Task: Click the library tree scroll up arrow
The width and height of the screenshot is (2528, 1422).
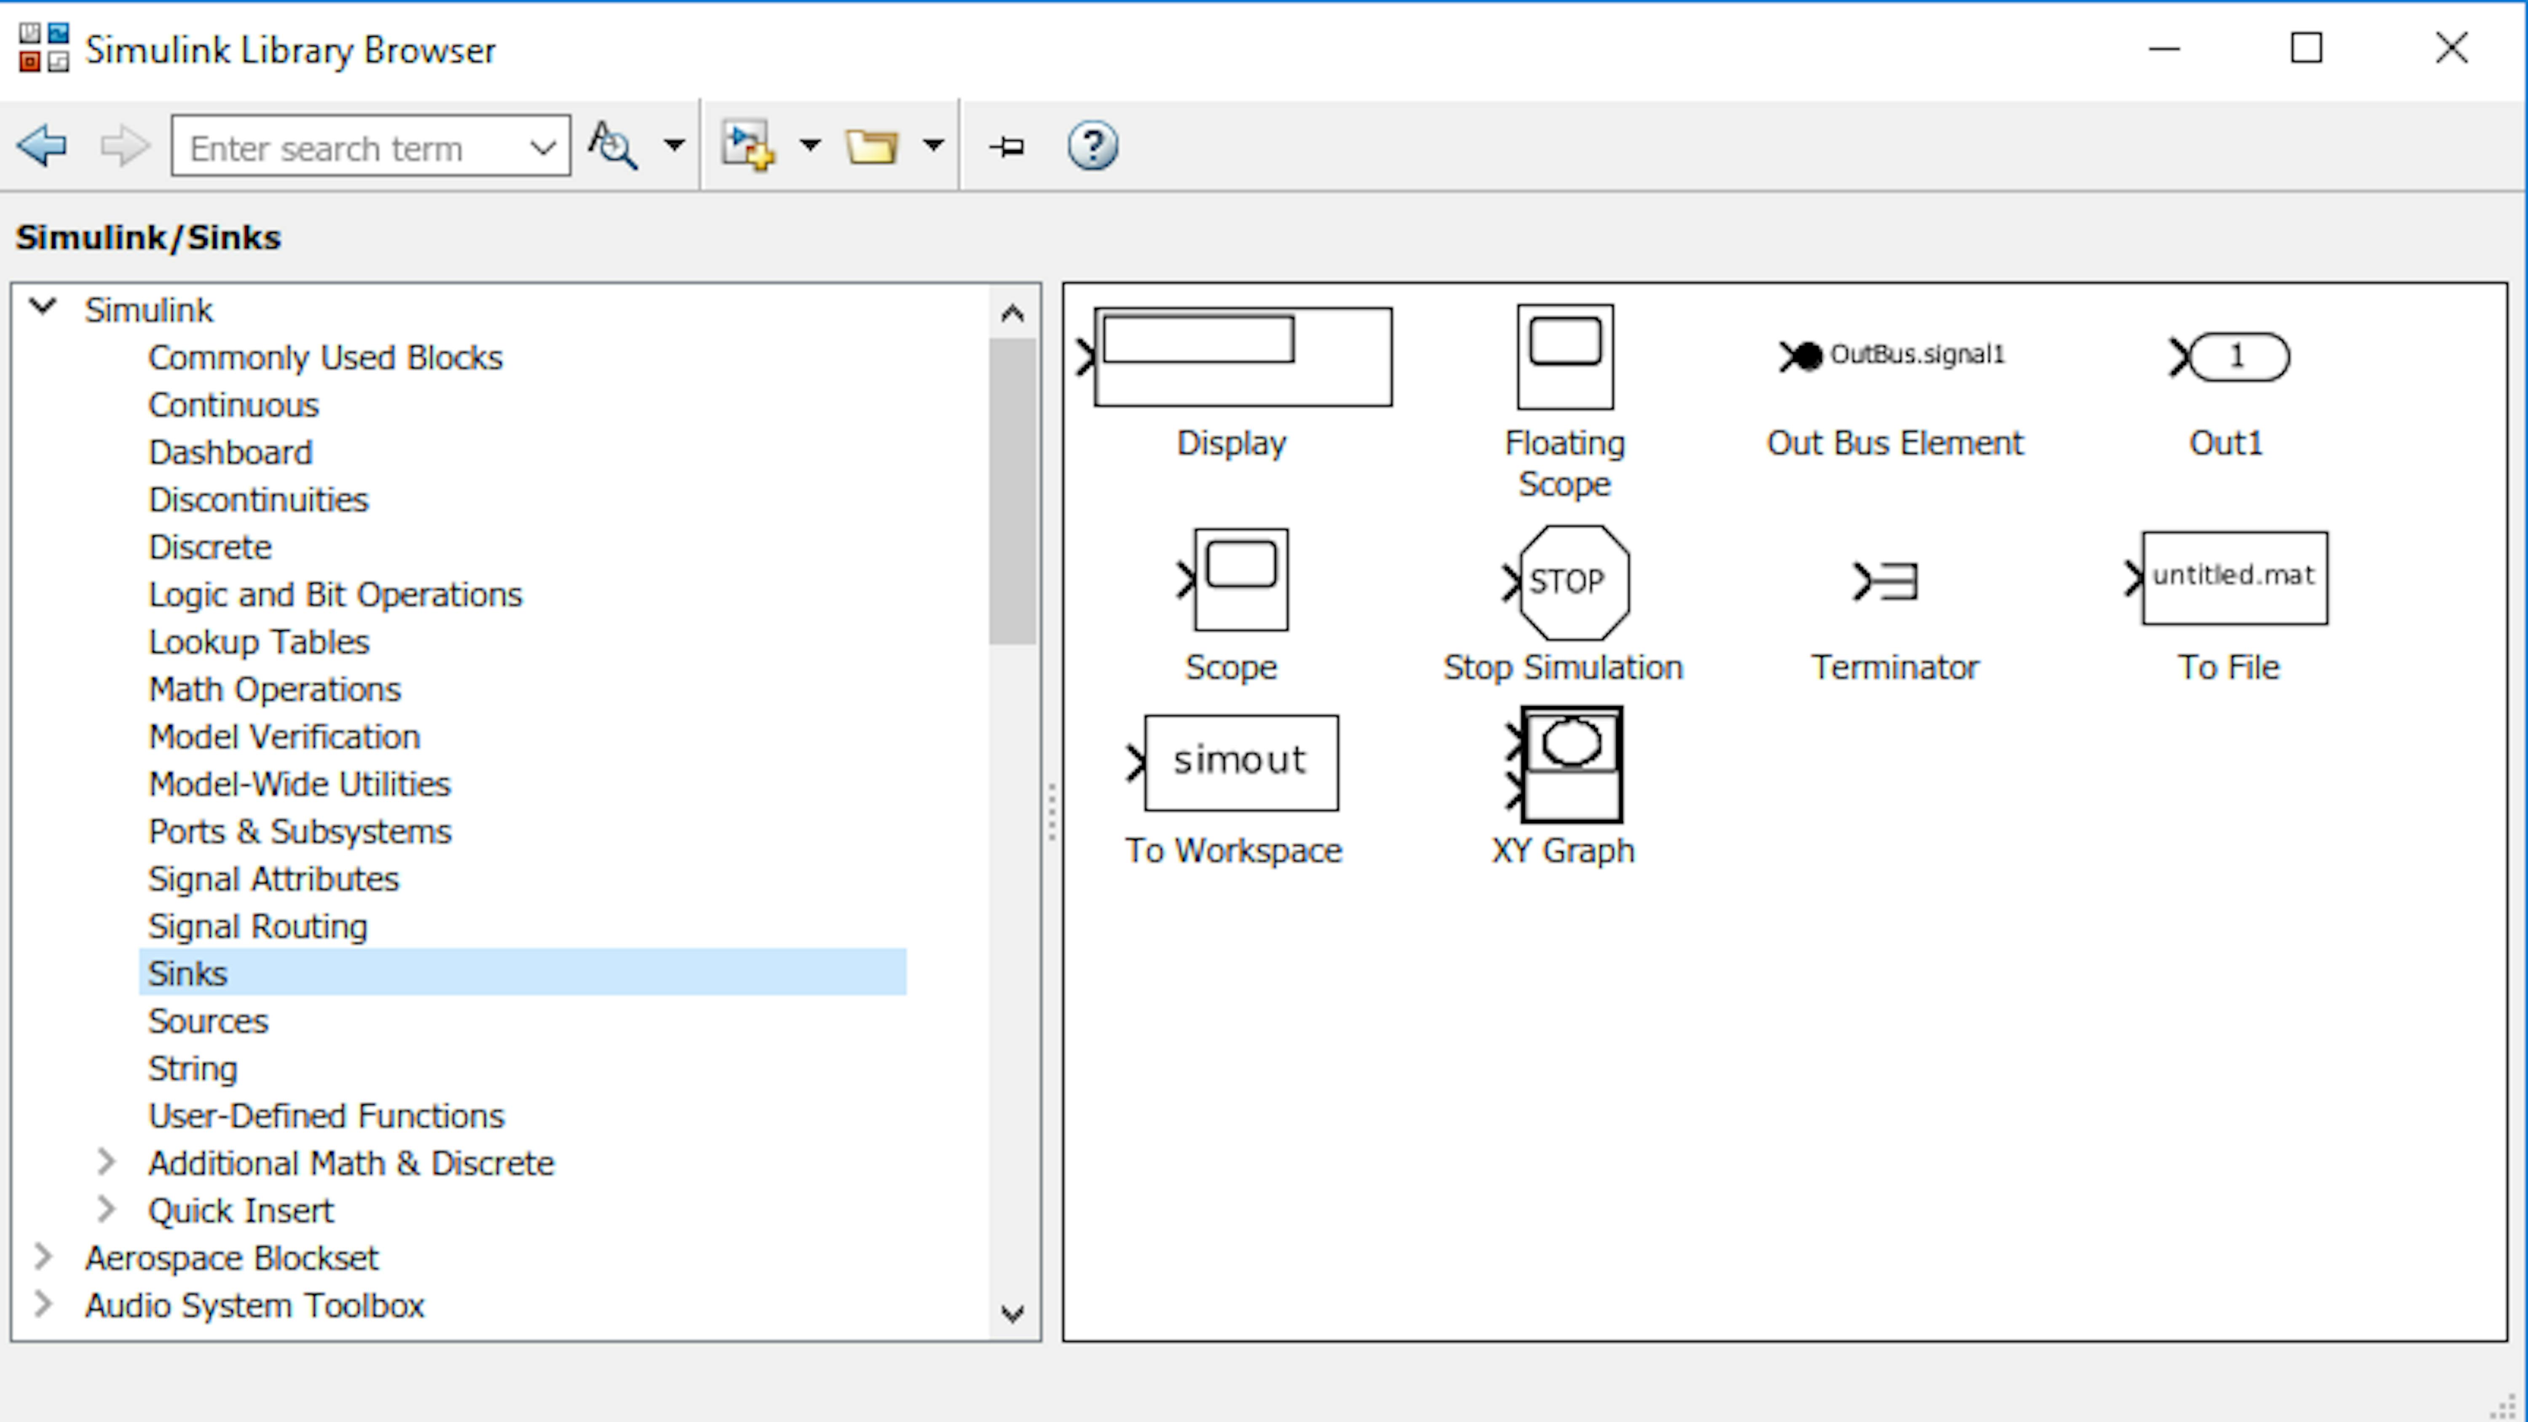Action: (1012, 313)
